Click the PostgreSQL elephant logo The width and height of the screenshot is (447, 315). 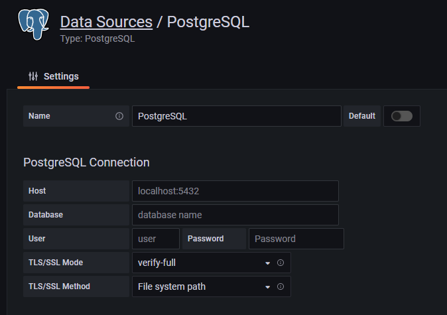(34, 25)
